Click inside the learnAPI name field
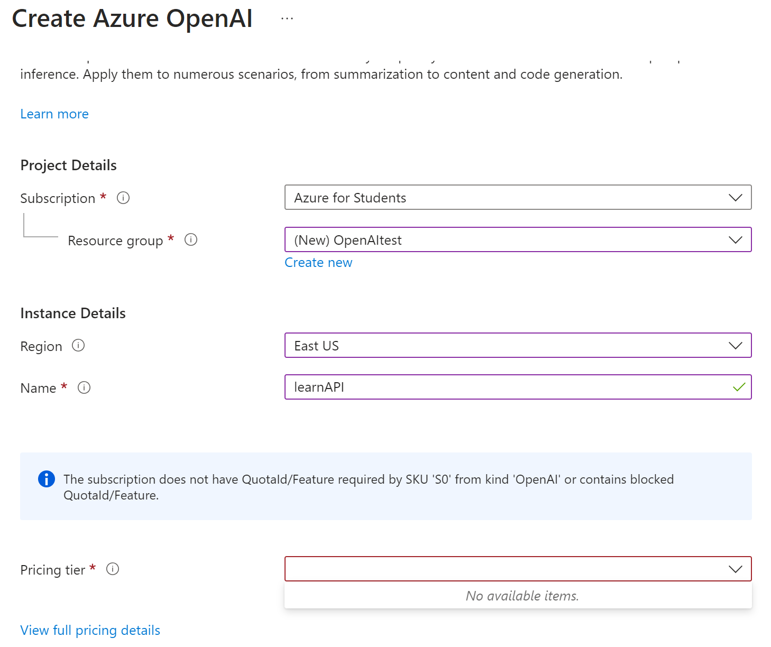The width and height of the screenshot is (771, 647). point(476,387)
